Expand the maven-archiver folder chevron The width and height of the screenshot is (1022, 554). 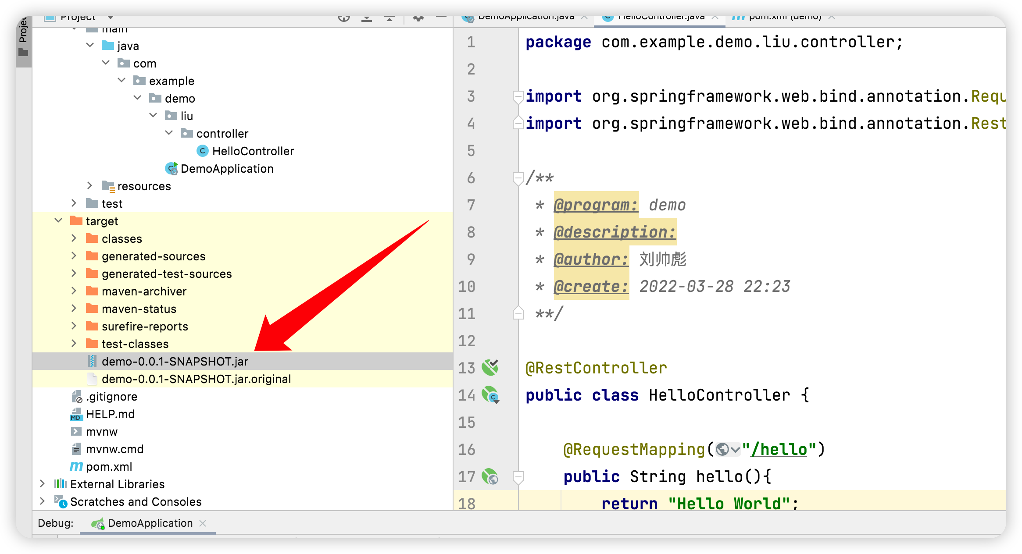[x=74, y=291]
